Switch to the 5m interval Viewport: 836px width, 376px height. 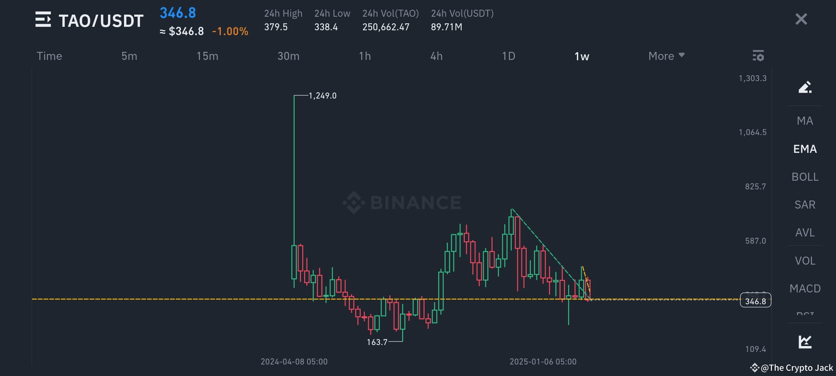(129, 56)
